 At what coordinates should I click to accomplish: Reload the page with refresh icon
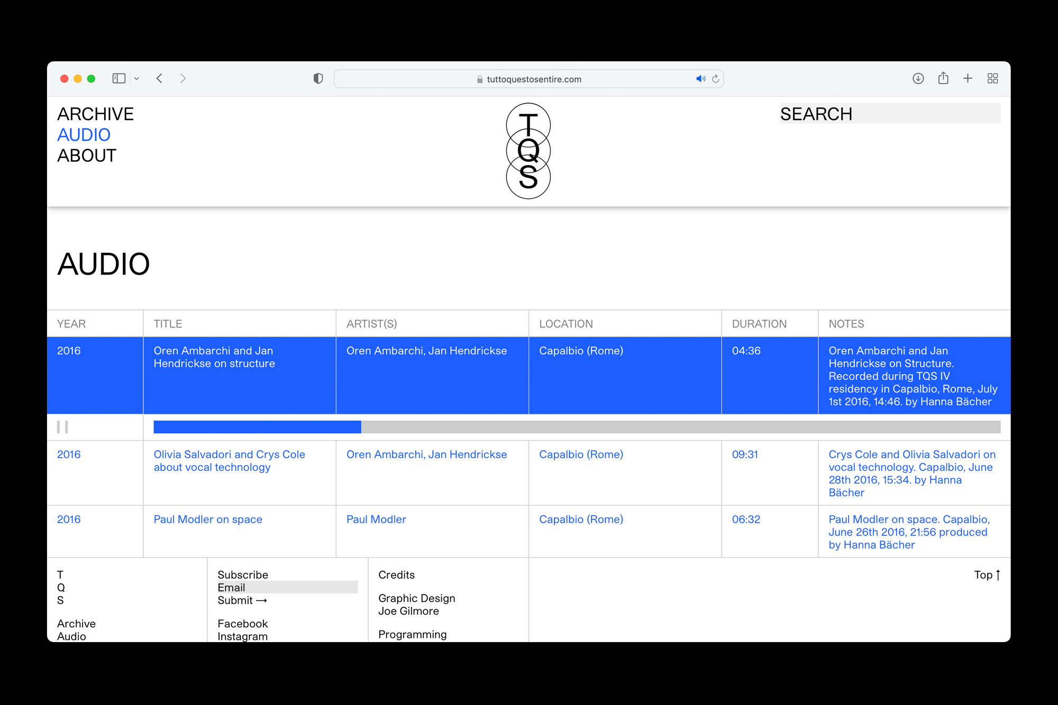(716, 79)
